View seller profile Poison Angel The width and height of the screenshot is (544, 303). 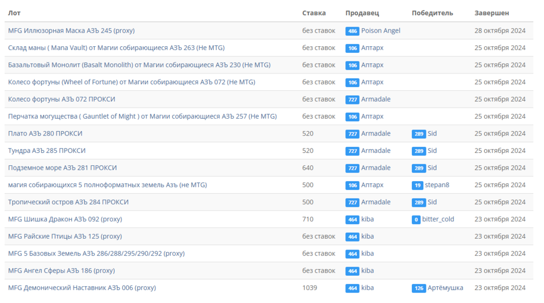coord(380,30)
